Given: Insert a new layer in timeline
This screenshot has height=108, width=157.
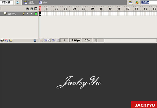Looking at the screenshot, I should pyautogui.click(x=2, y=40).
